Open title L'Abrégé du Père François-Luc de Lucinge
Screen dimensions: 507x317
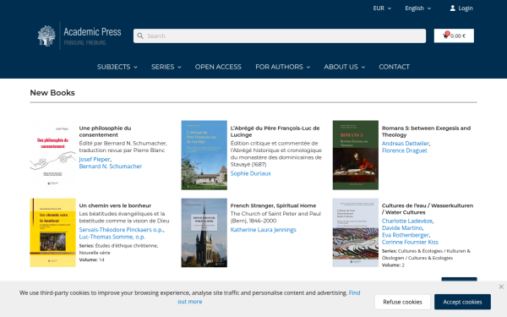pyautogui.click(x=275, y=131)
